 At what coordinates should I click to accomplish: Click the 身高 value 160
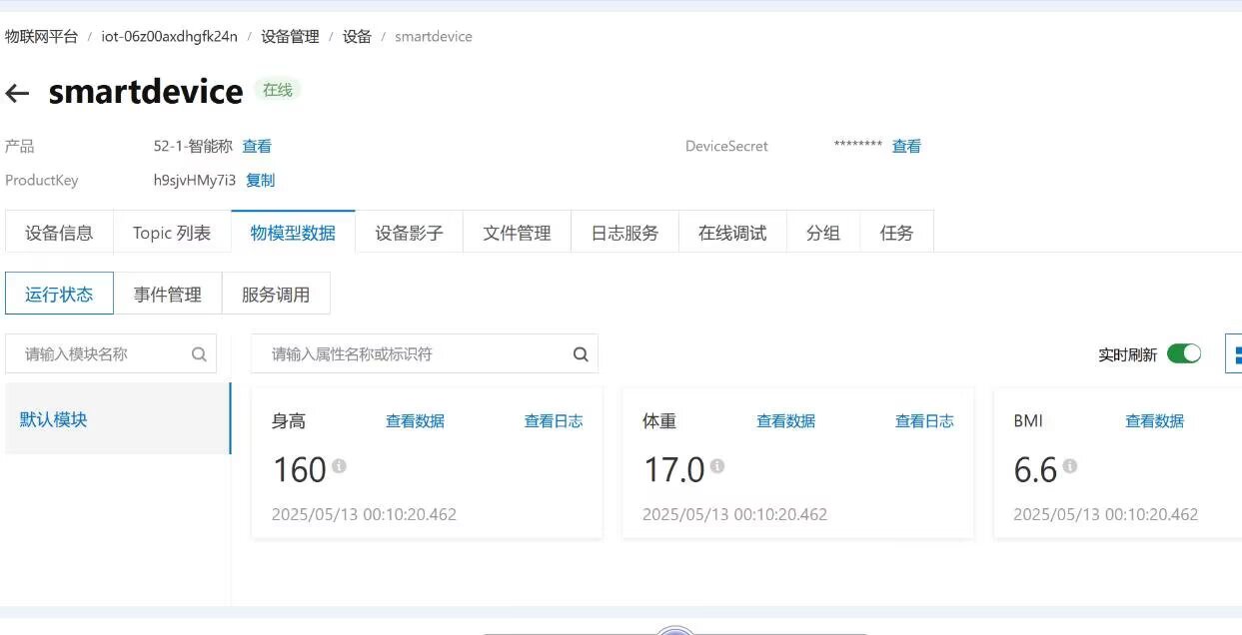300,469
